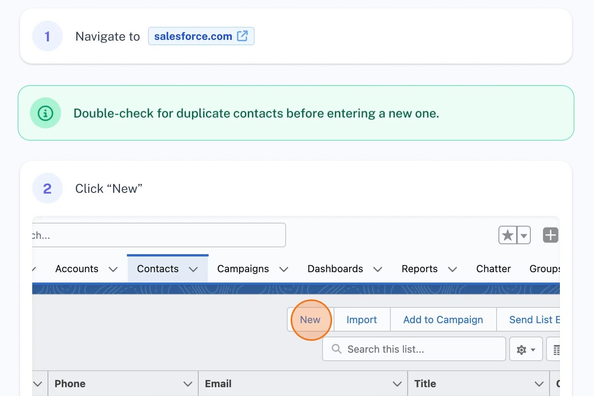Image resolution: width=594 pixels, height=396 pixels.
Task: Open the salesforce.com link
Action: tap(201, 36)
